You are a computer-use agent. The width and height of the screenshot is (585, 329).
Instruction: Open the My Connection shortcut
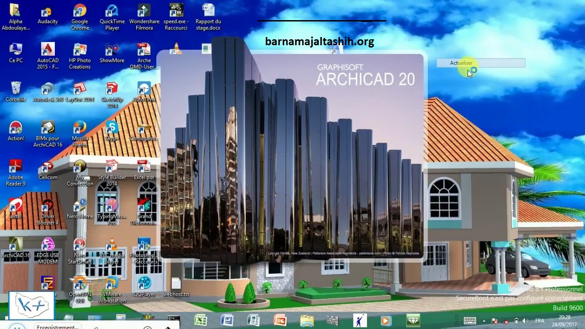pyautogui.click(x=80, y=173)
